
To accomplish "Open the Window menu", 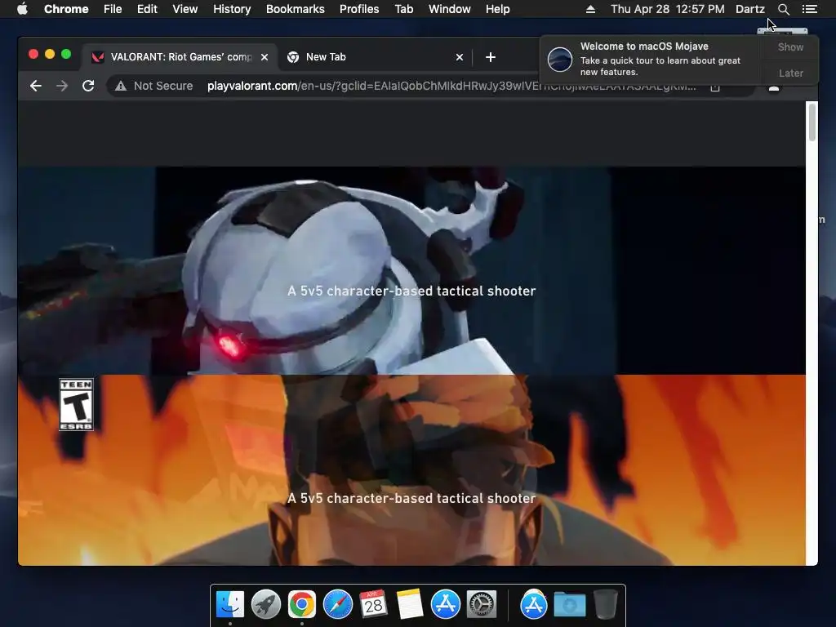I will (x=450, y=9).
